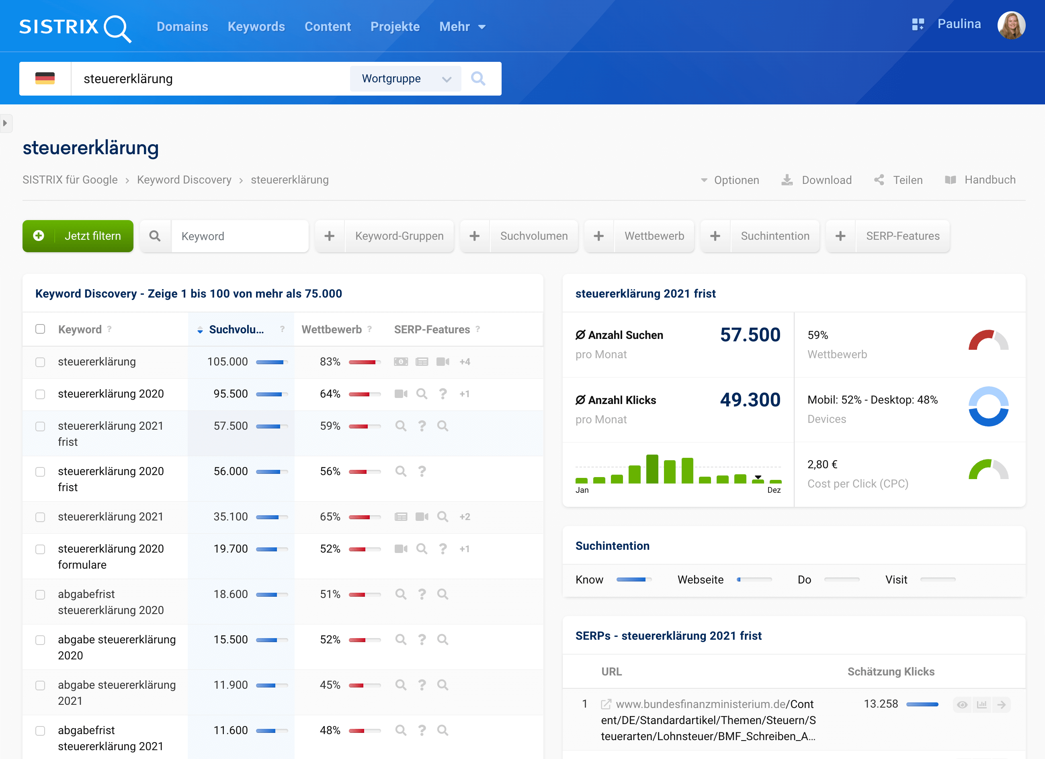Open the Mehr menu dropdown
The width and height of the screenshot is (1045, 759).
pos(462,27)
